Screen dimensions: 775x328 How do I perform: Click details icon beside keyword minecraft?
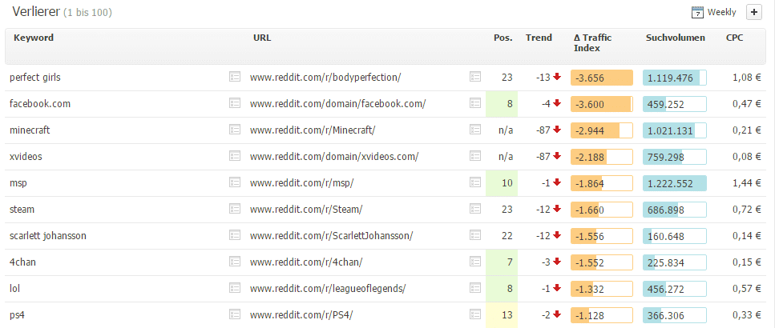[x=235, y=130]
